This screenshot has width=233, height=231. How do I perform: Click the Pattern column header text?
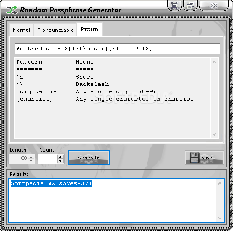point(29,62)
